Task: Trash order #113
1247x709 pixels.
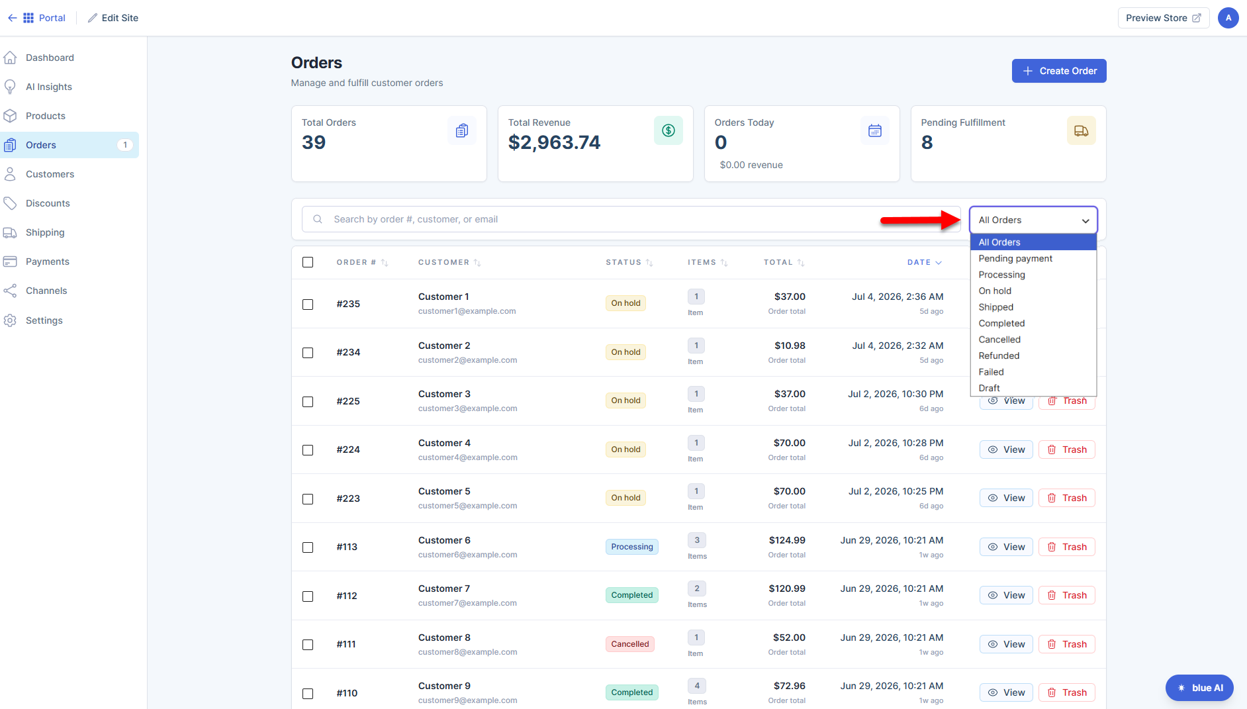Action: pos(1067,547)
